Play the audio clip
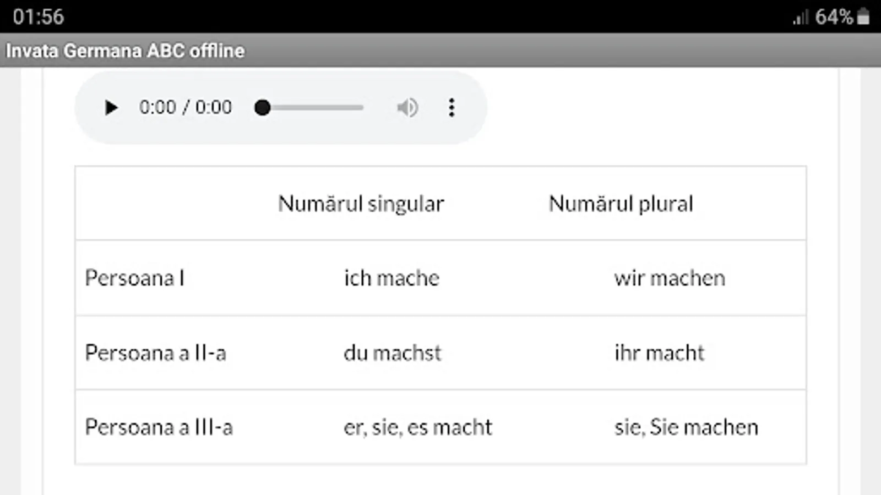 [x=111, y=108]
